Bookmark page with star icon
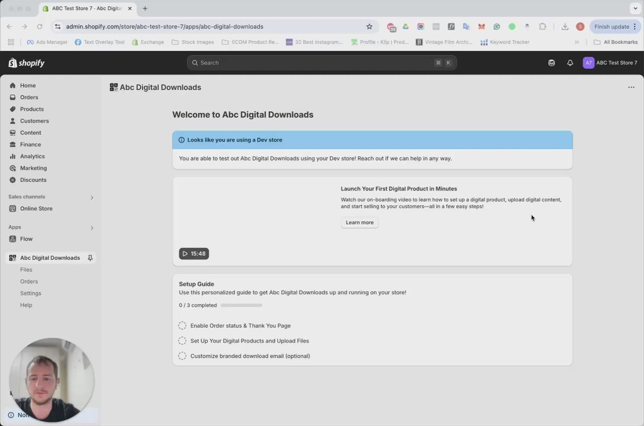 point(369,27)
